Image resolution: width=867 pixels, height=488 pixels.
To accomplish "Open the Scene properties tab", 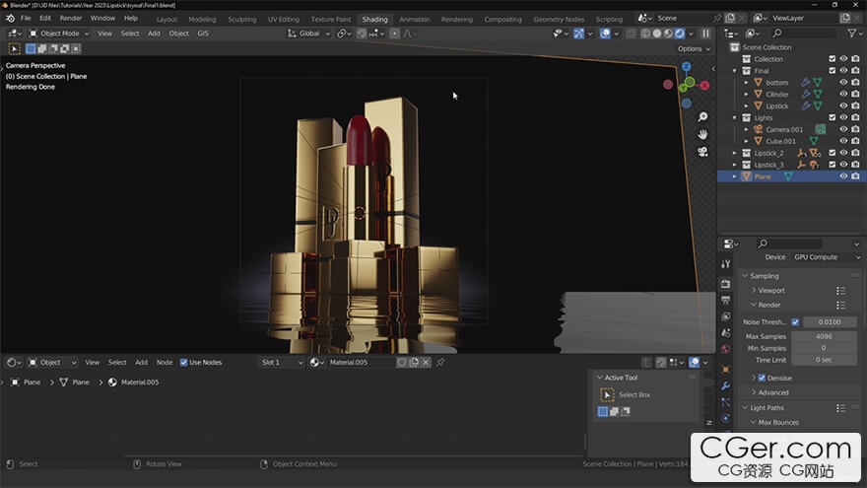I will pos(726,332).
